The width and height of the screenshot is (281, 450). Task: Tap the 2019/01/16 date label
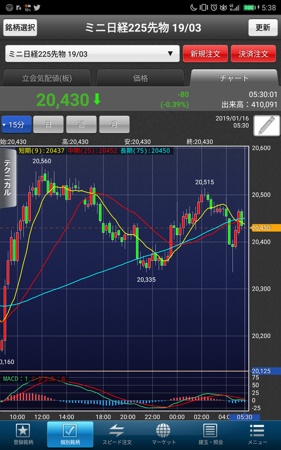[232, 119]
